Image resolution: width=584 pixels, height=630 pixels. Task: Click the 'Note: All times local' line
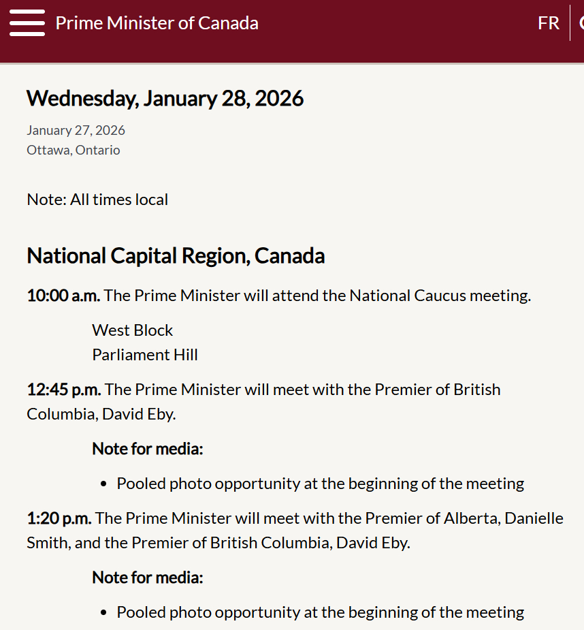(x=97, y=200)
